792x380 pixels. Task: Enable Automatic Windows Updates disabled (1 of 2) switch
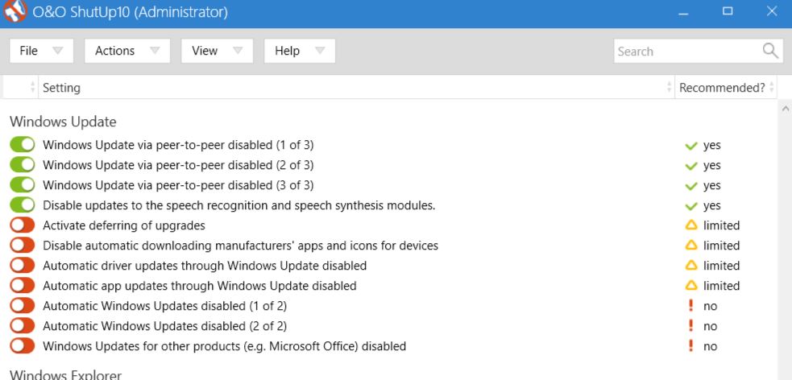pyautogui.click(x=23, y=306)
